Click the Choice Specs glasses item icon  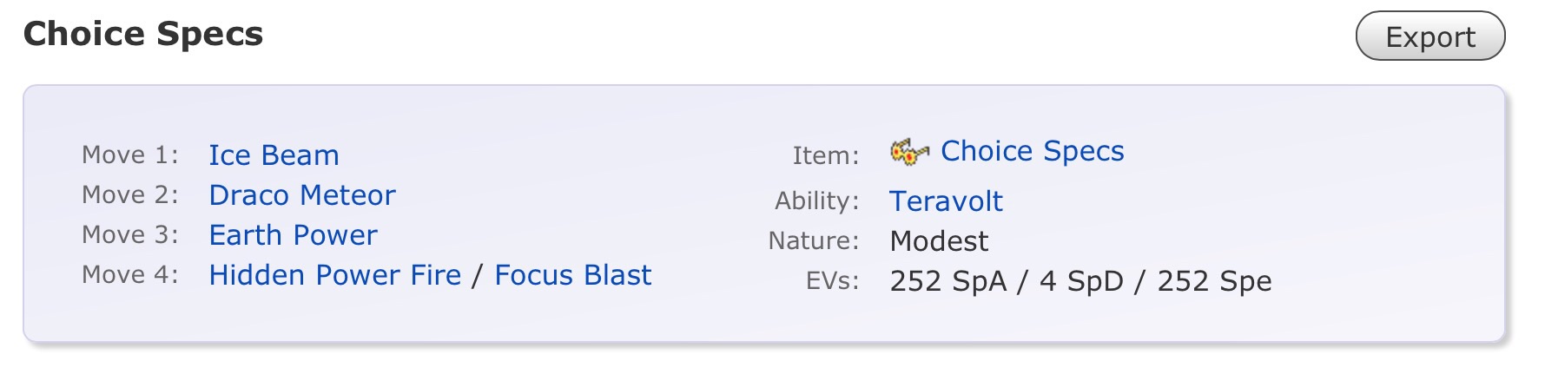(x=909, y=152)
